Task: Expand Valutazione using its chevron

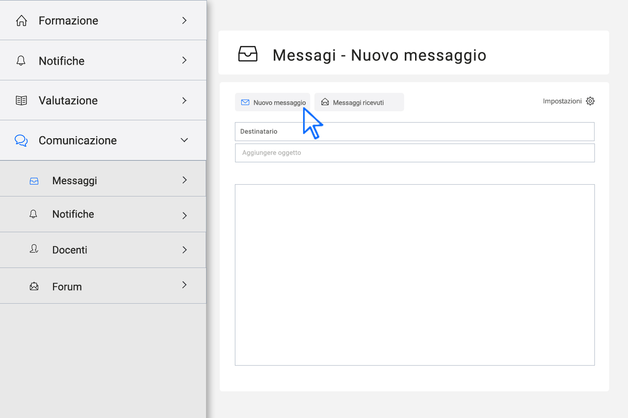Action: (x=184, y=100)
